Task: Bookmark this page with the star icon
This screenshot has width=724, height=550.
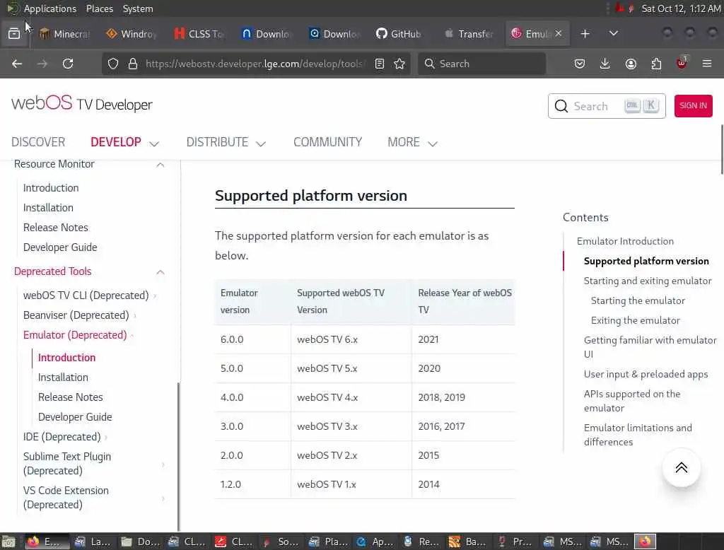Action: click(x=399, y=64)
